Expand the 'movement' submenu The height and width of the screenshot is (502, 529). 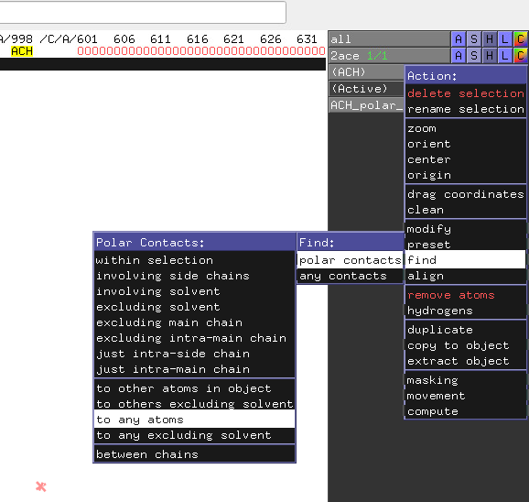point(466,396)
